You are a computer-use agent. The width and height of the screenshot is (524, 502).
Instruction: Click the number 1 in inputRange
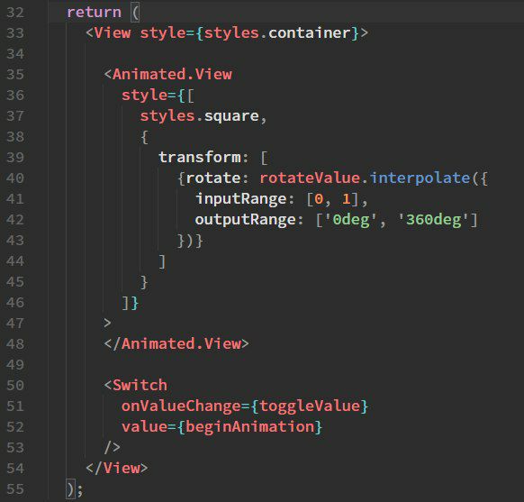(347, 199)
